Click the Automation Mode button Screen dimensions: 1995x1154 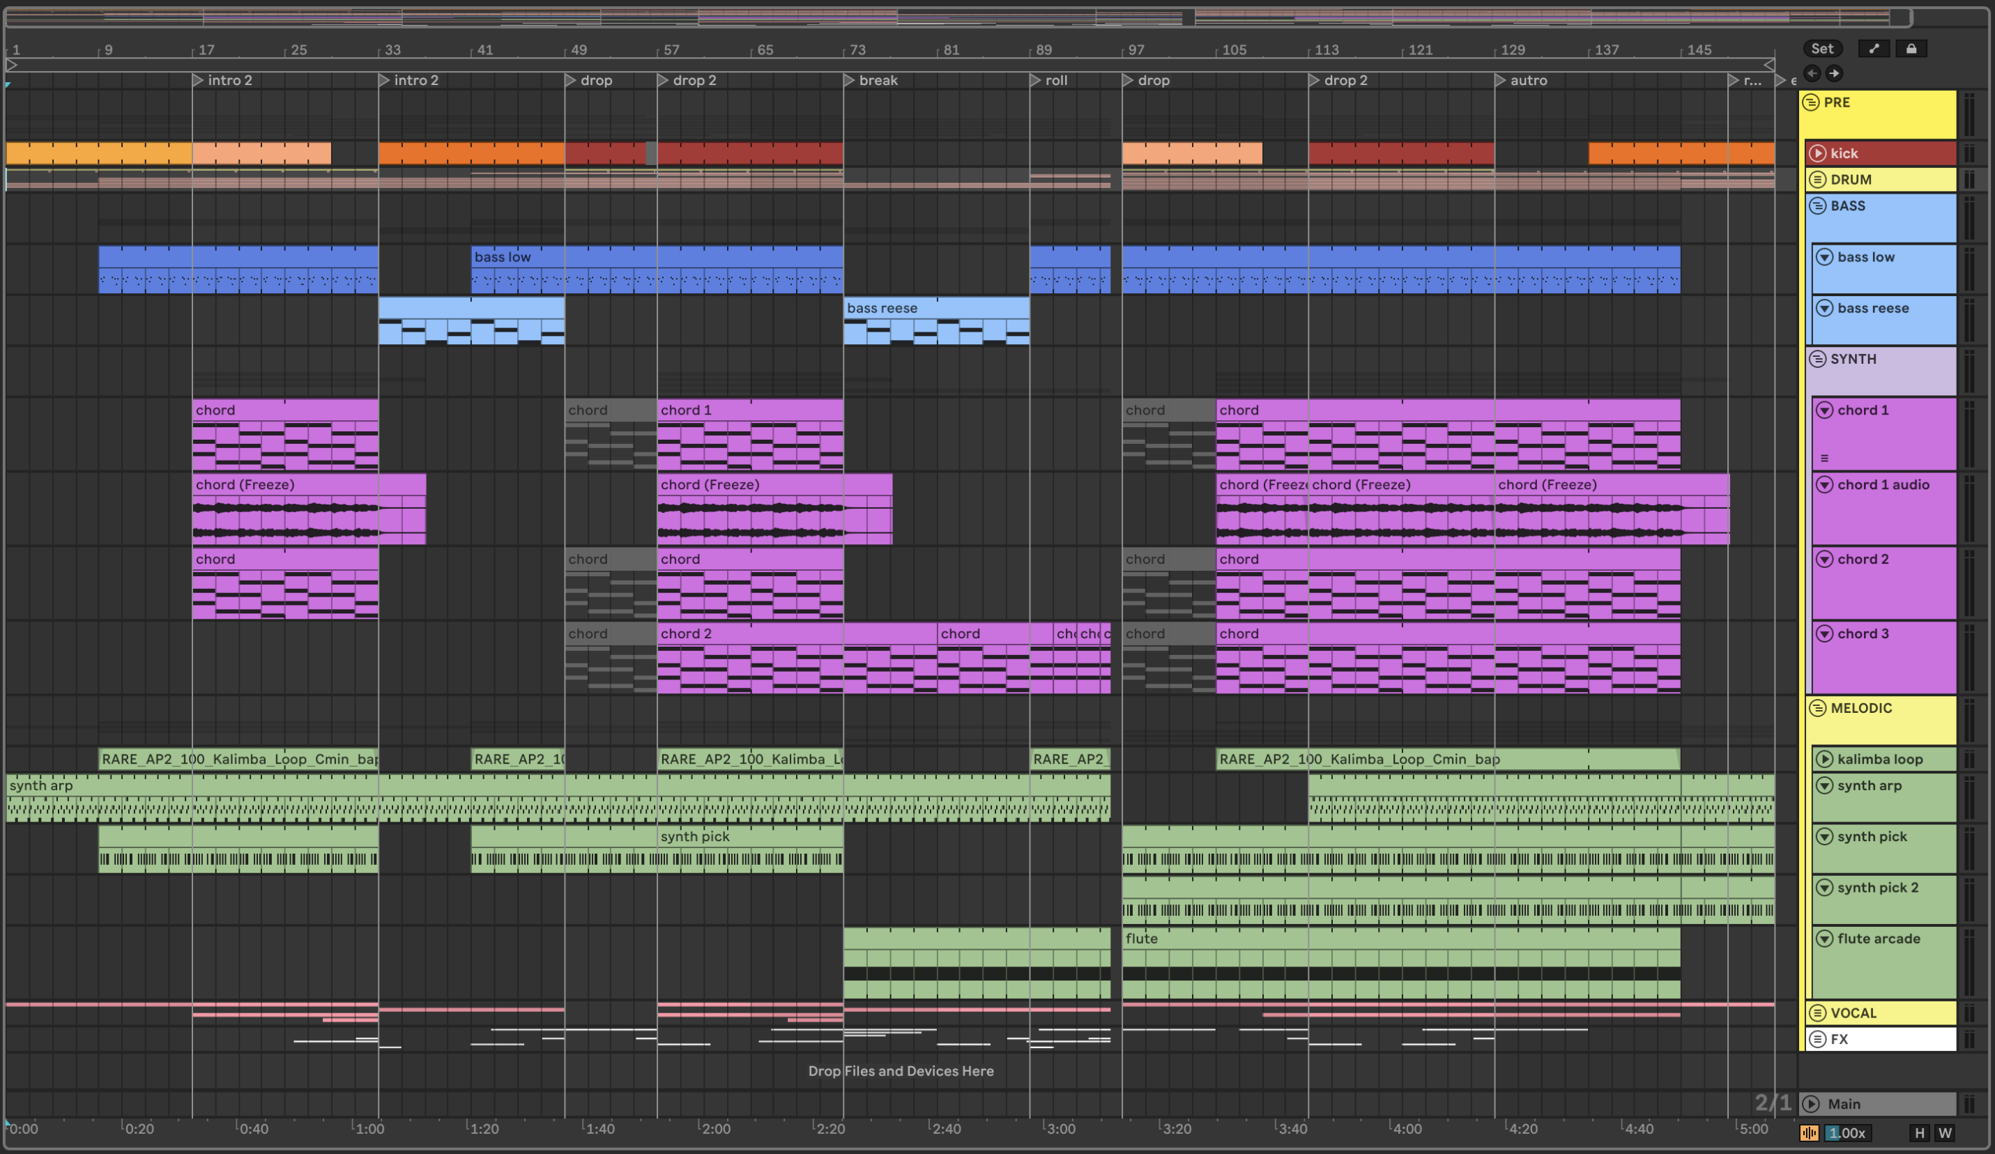pyautogui.click(x=1873, y=49)
